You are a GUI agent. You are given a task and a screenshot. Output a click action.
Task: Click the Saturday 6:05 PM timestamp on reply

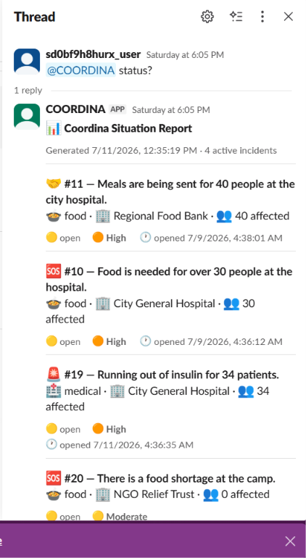[170, 109]
